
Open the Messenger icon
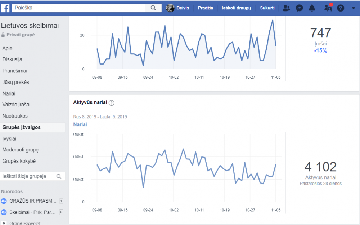click(x=299, y=8)
